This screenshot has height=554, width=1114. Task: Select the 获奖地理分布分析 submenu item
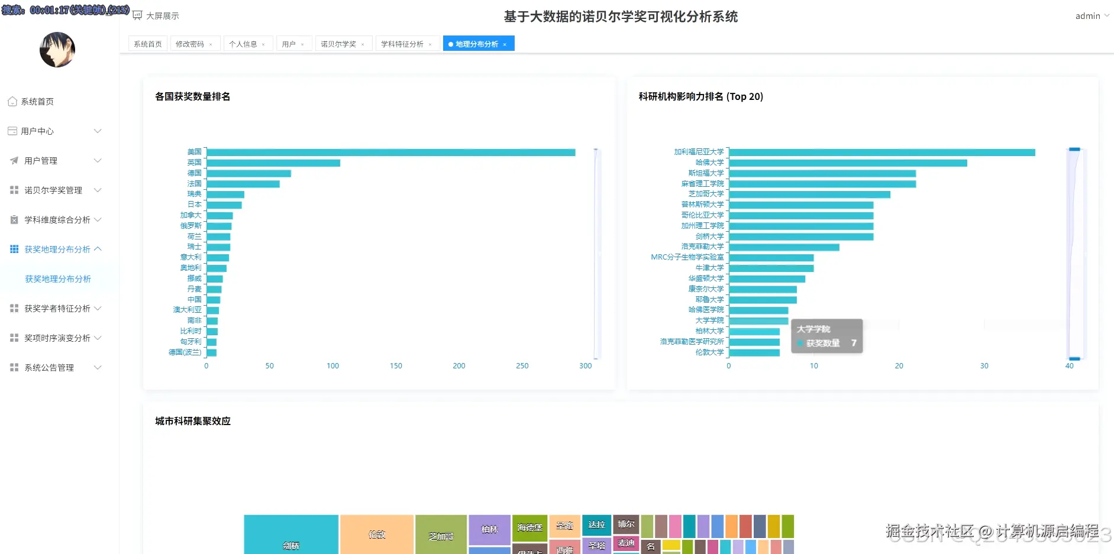coord(59,279)
